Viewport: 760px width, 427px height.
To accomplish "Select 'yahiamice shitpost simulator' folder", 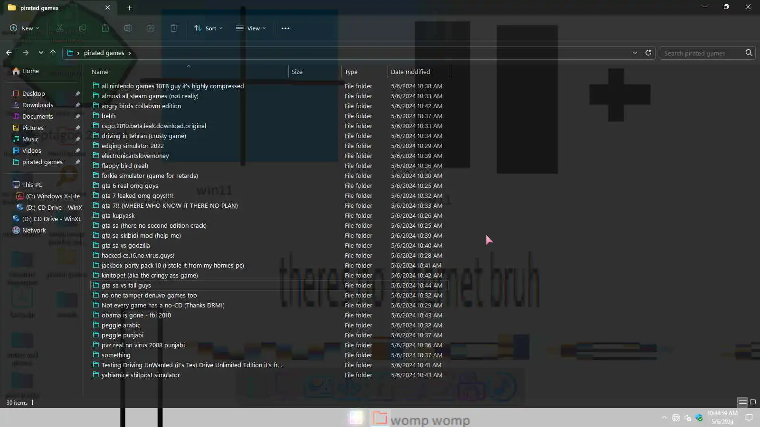I will (269, 375).
